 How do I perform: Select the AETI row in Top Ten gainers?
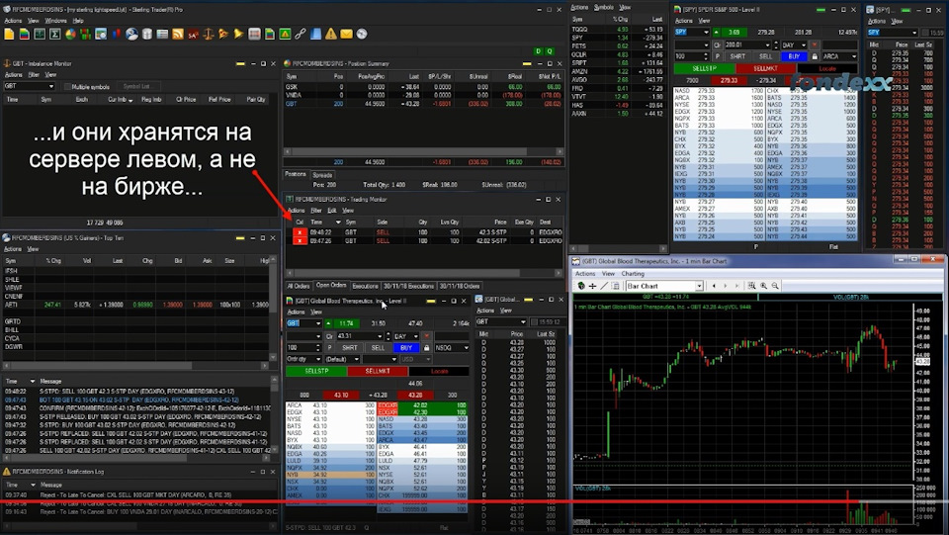[x=136, y=305]
